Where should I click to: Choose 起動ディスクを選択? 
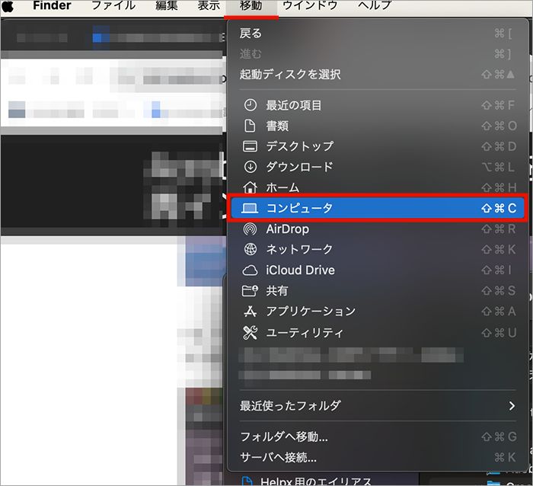tap(378, 74)
